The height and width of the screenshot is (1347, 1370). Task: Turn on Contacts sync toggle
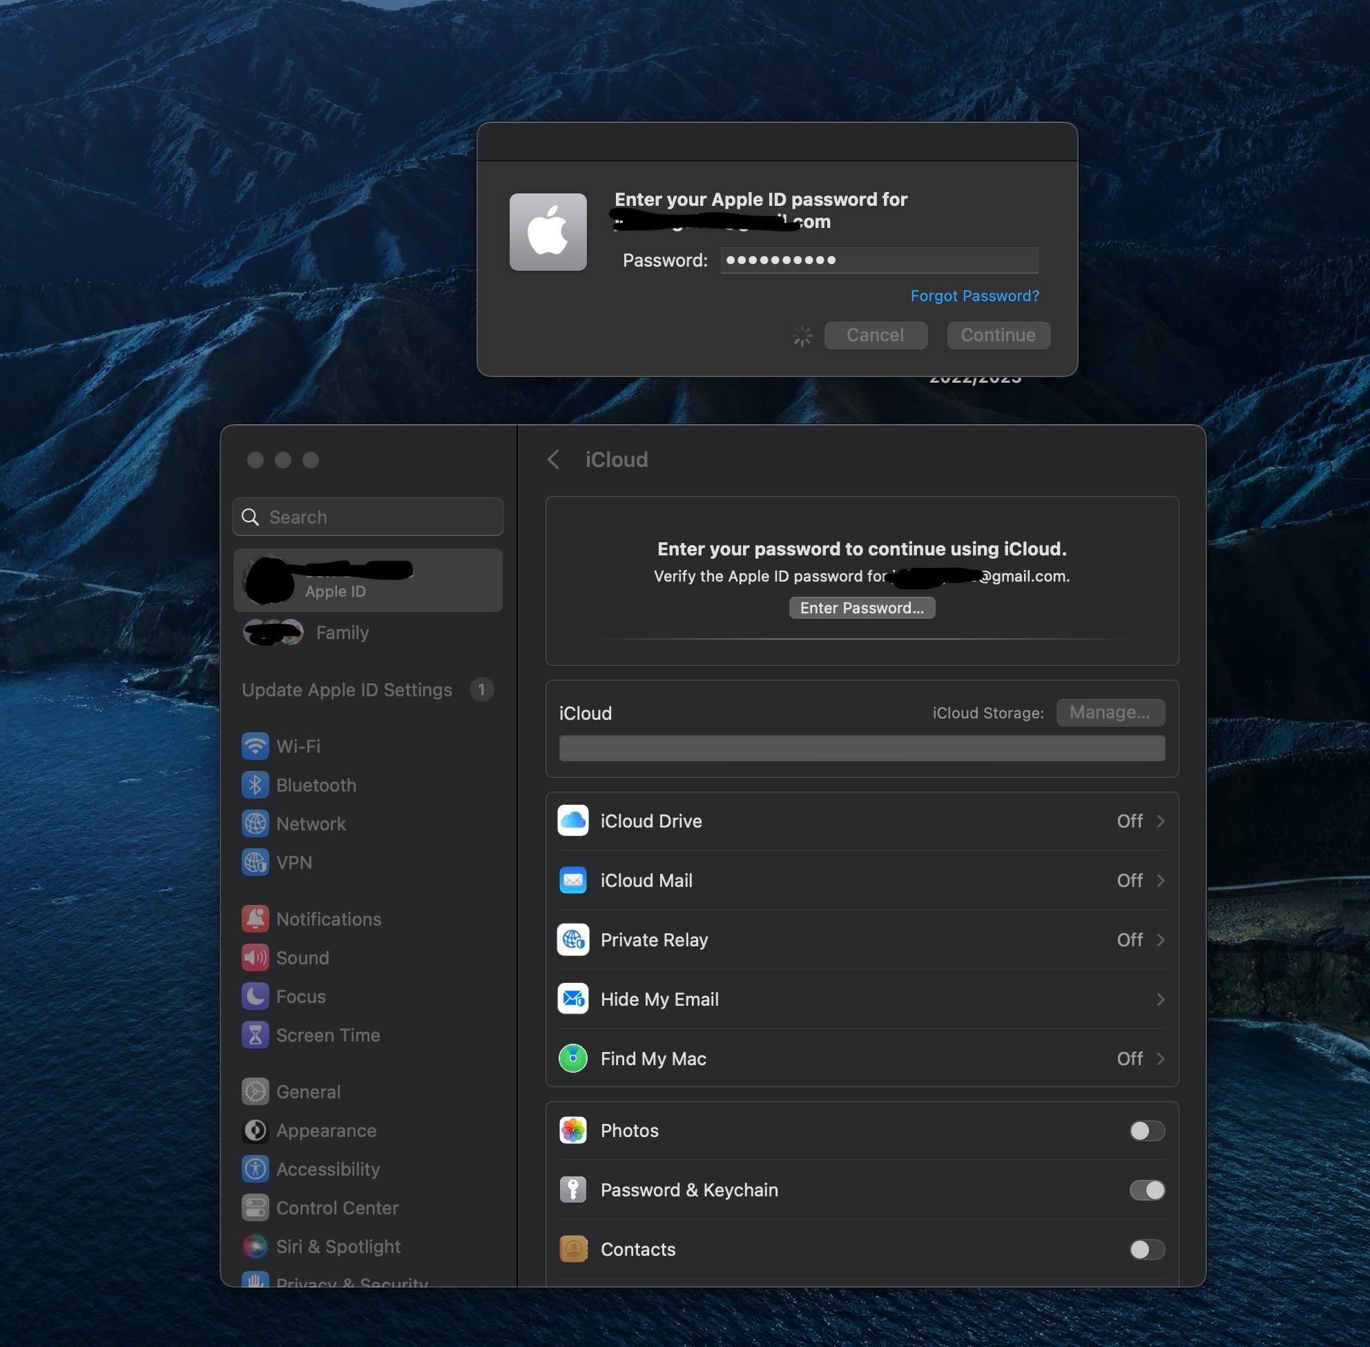click(1146, 1250)
